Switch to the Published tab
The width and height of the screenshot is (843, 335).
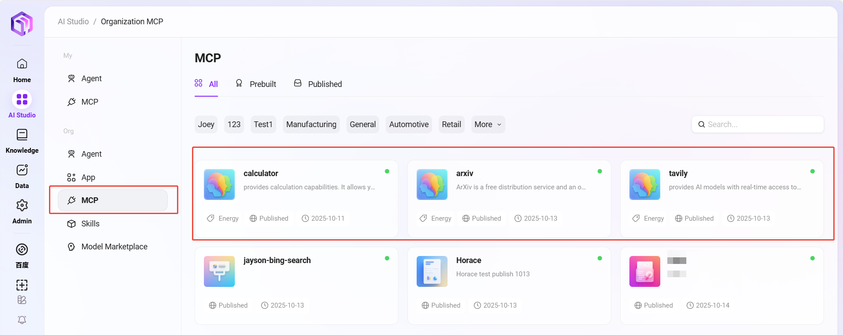318,84
